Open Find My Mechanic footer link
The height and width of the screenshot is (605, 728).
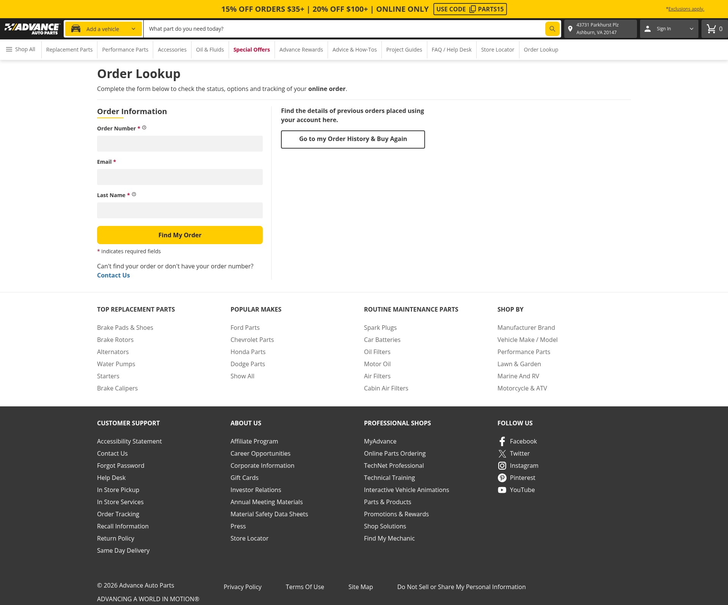point(389,538)
